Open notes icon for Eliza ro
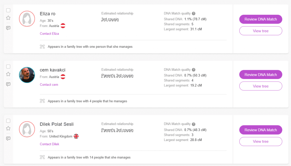This screenshot has height=166, width=291. [x=8, y=28]
